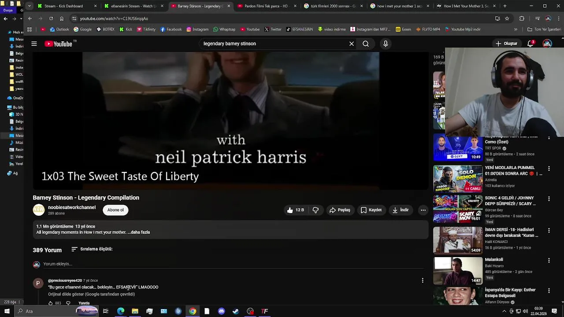Image resolution: width=564 pixels, height=317 pixels.
Task: Focus the YouTube search text field
Action: point(273,44)
